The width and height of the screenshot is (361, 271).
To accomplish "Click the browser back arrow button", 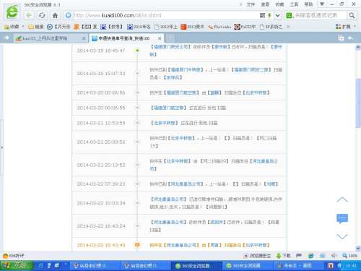I will pyautogui.click(x=29, y=15).
